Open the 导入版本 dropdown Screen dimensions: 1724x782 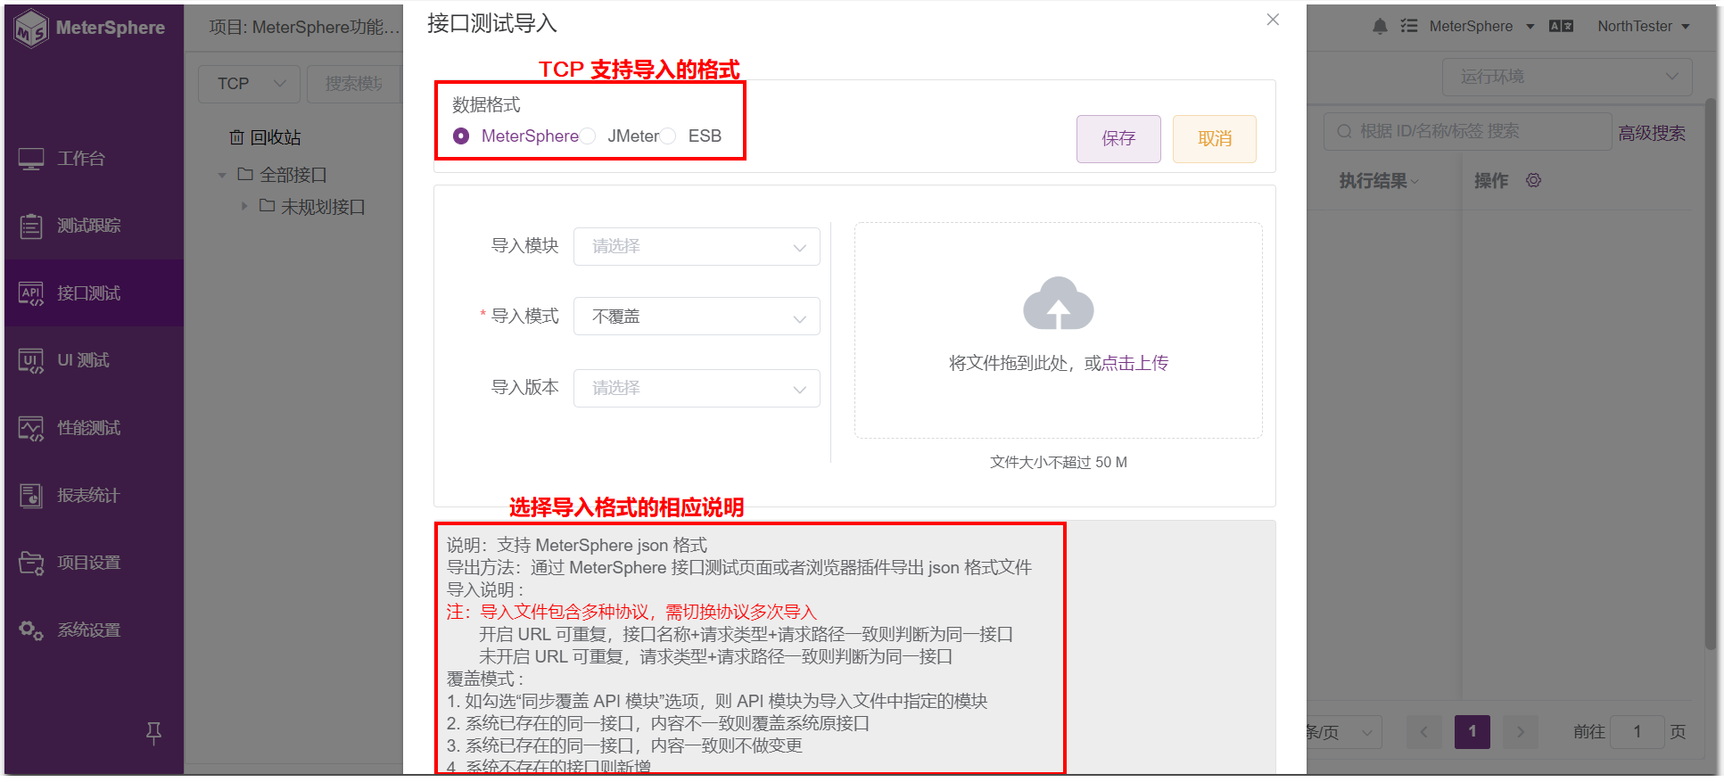click(x=697, y=388)
